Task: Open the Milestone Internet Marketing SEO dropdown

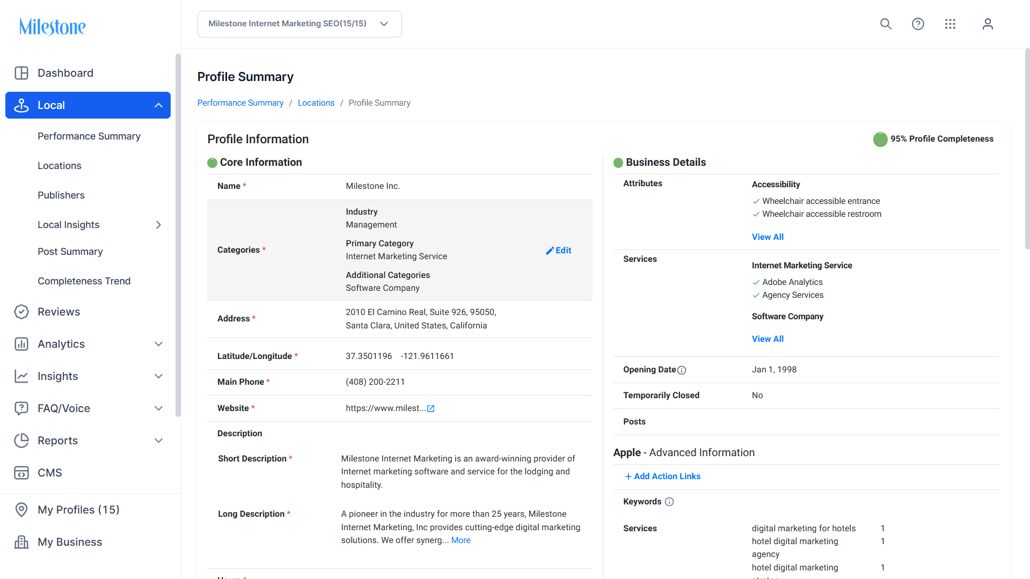Action: coord(299,24)
